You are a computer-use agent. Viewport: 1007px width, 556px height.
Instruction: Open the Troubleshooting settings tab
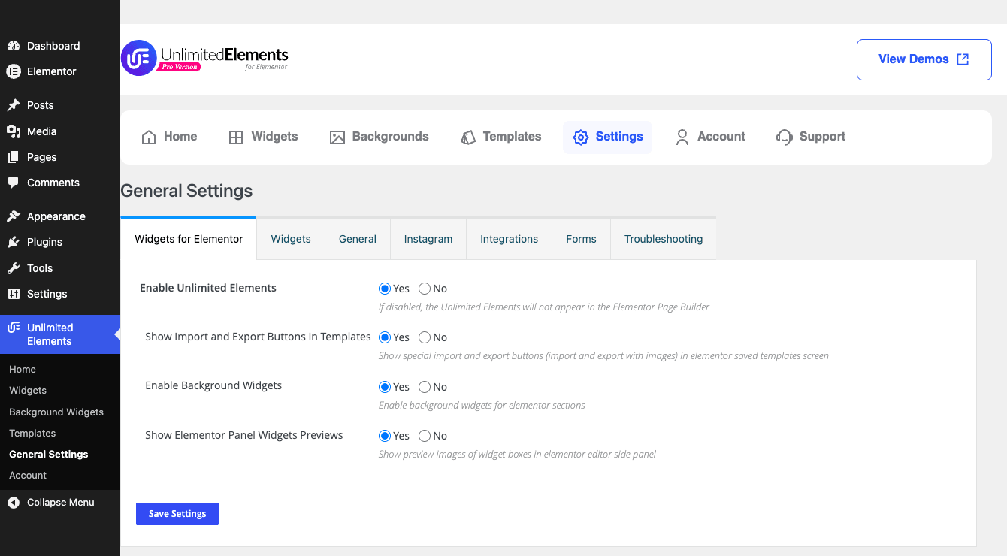point(664,239)
